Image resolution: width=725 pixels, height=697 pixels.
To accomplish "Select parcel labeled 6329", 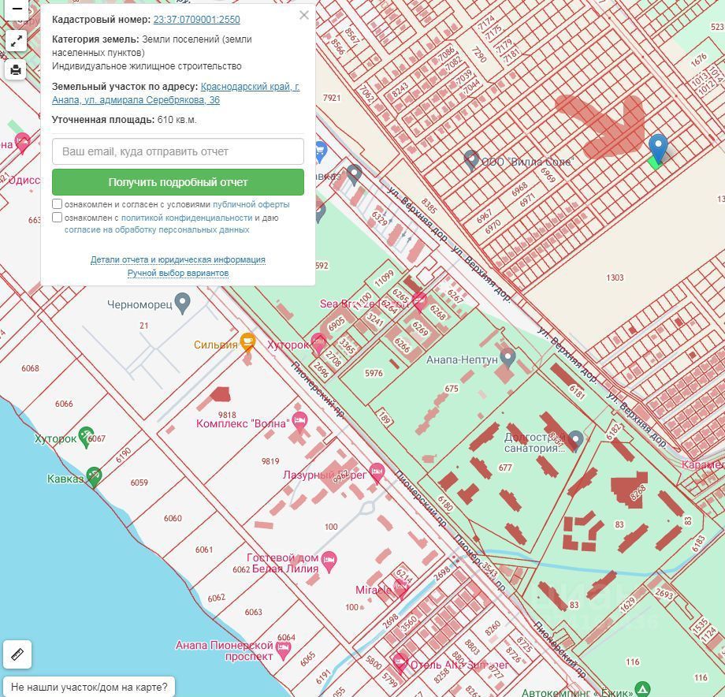I will click(379, 218).
